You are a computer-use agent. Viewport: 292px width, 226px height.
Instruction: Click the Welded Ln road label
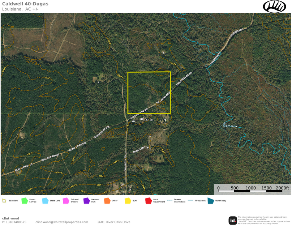coord(146,119)
